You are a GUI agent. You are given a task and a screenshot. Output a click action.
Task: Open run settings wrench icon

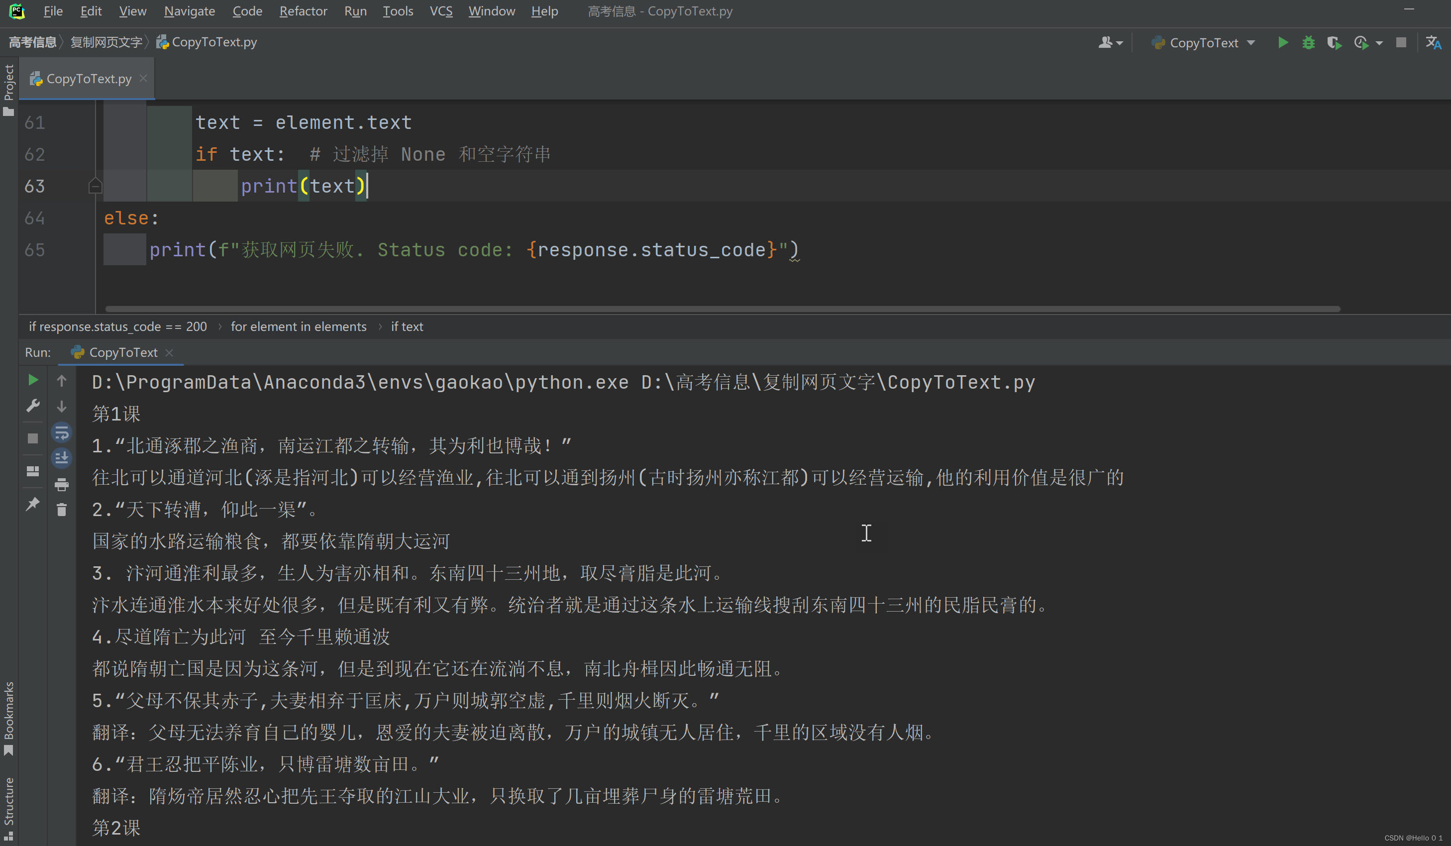pos(33,406)
